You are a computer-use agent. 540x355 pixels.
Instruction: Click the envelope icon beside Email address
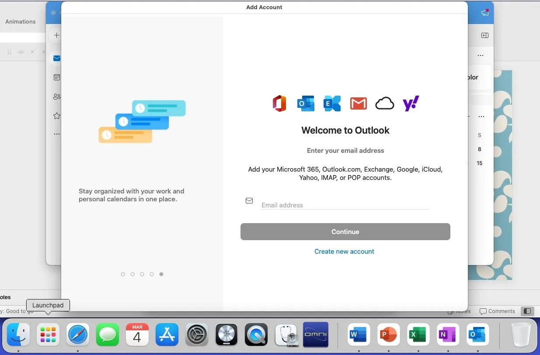coord(249,201)
